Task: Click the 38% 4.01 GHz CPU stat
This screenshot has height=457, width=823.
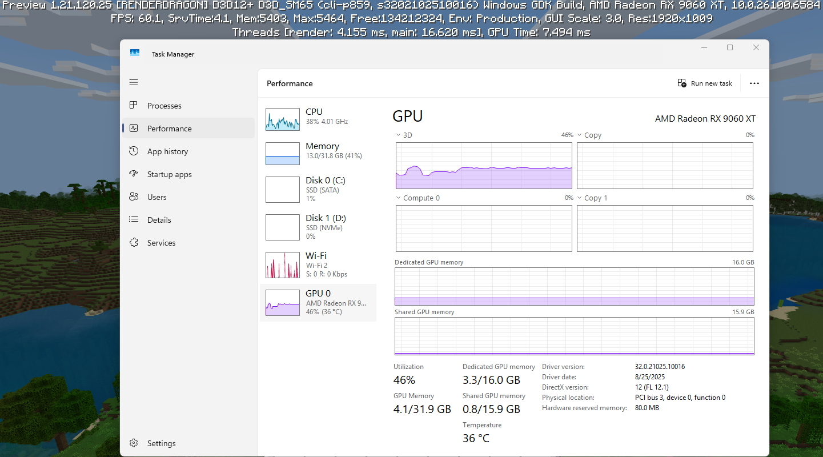Action: coord(327,122)
